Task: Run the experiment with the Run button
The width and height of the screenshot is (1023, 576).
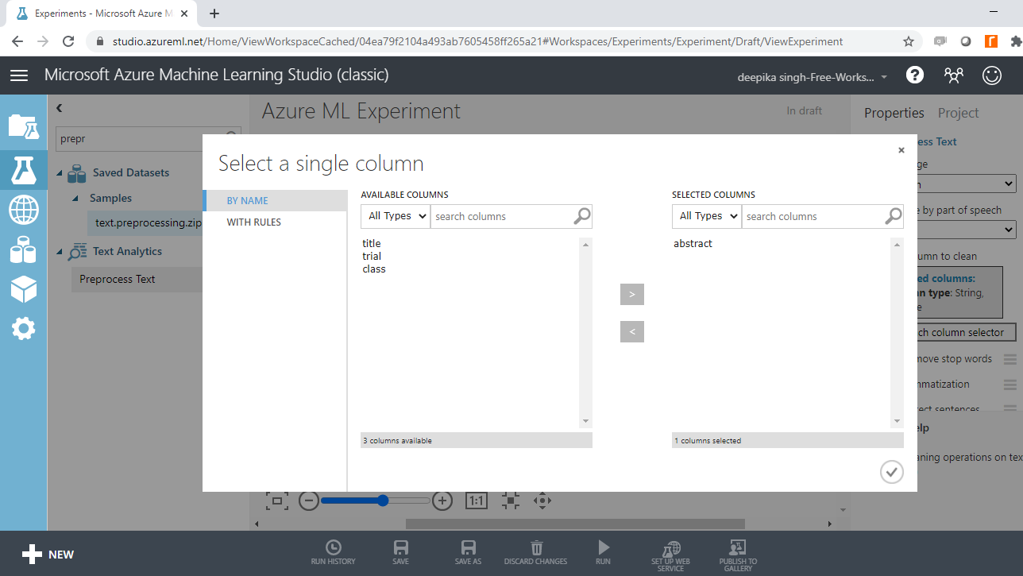Action: (604, 552)
